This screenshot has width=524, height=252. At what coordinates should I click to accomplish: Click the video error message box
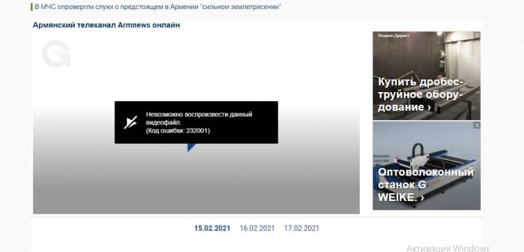click(x=196, y=122)
